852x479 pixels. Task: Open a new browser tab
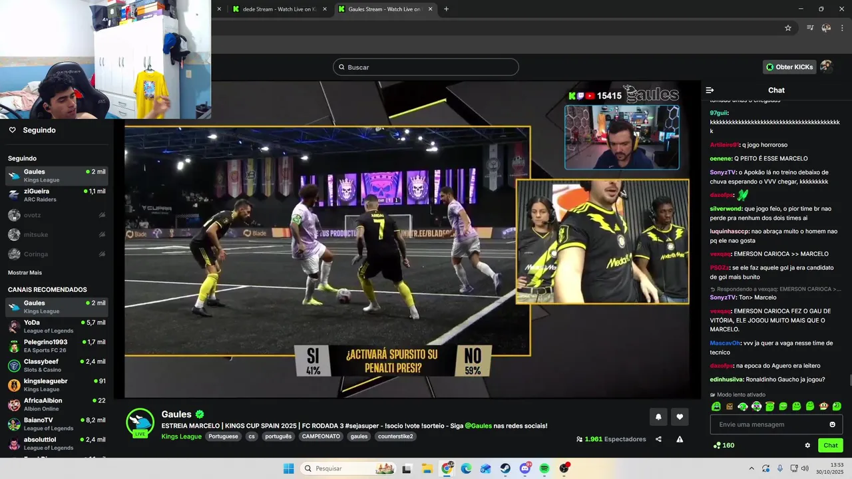click(446, 9)
